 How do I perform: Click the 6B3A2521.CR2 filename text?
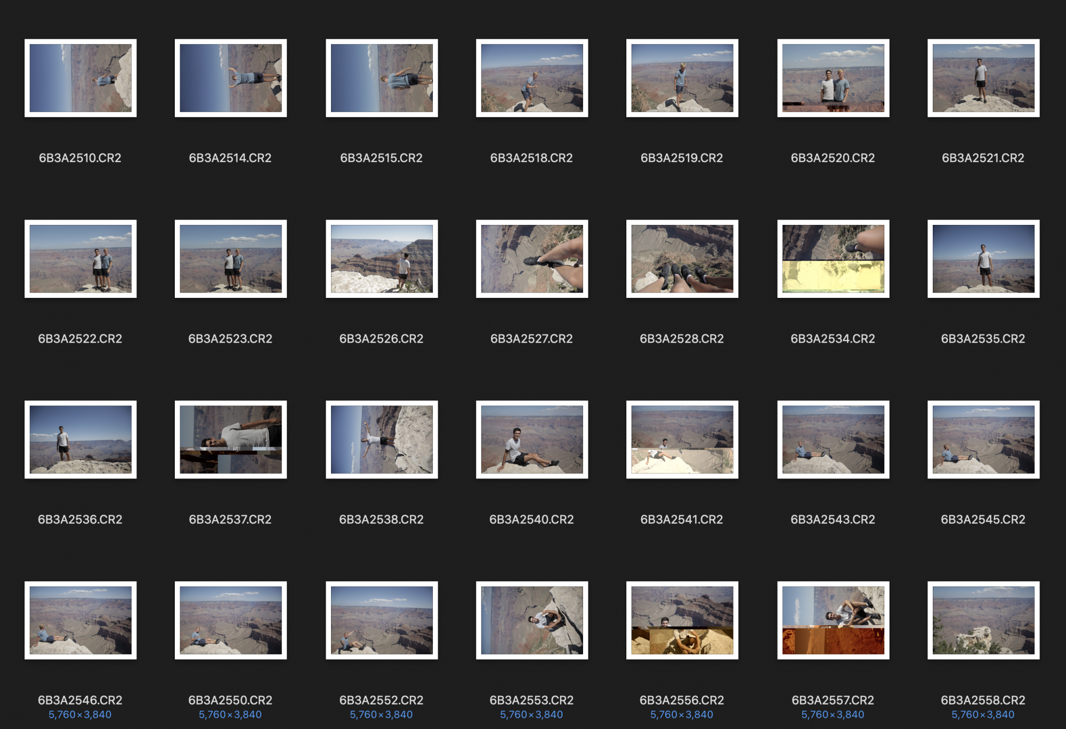pos(983,158)
